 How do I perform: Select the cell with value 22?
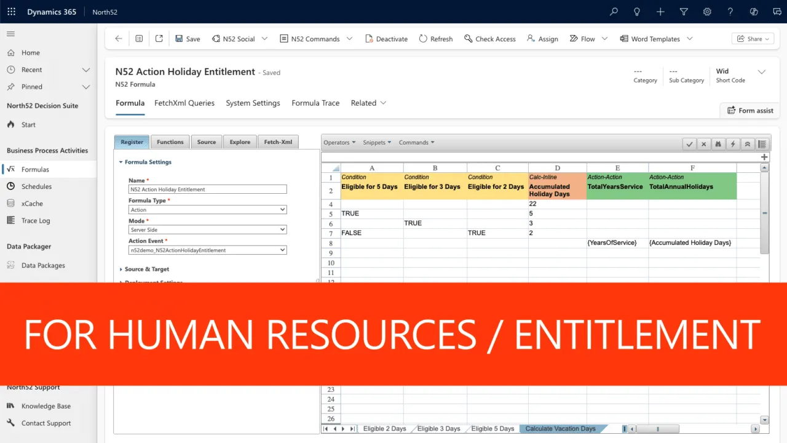click(x=558, y=204)
